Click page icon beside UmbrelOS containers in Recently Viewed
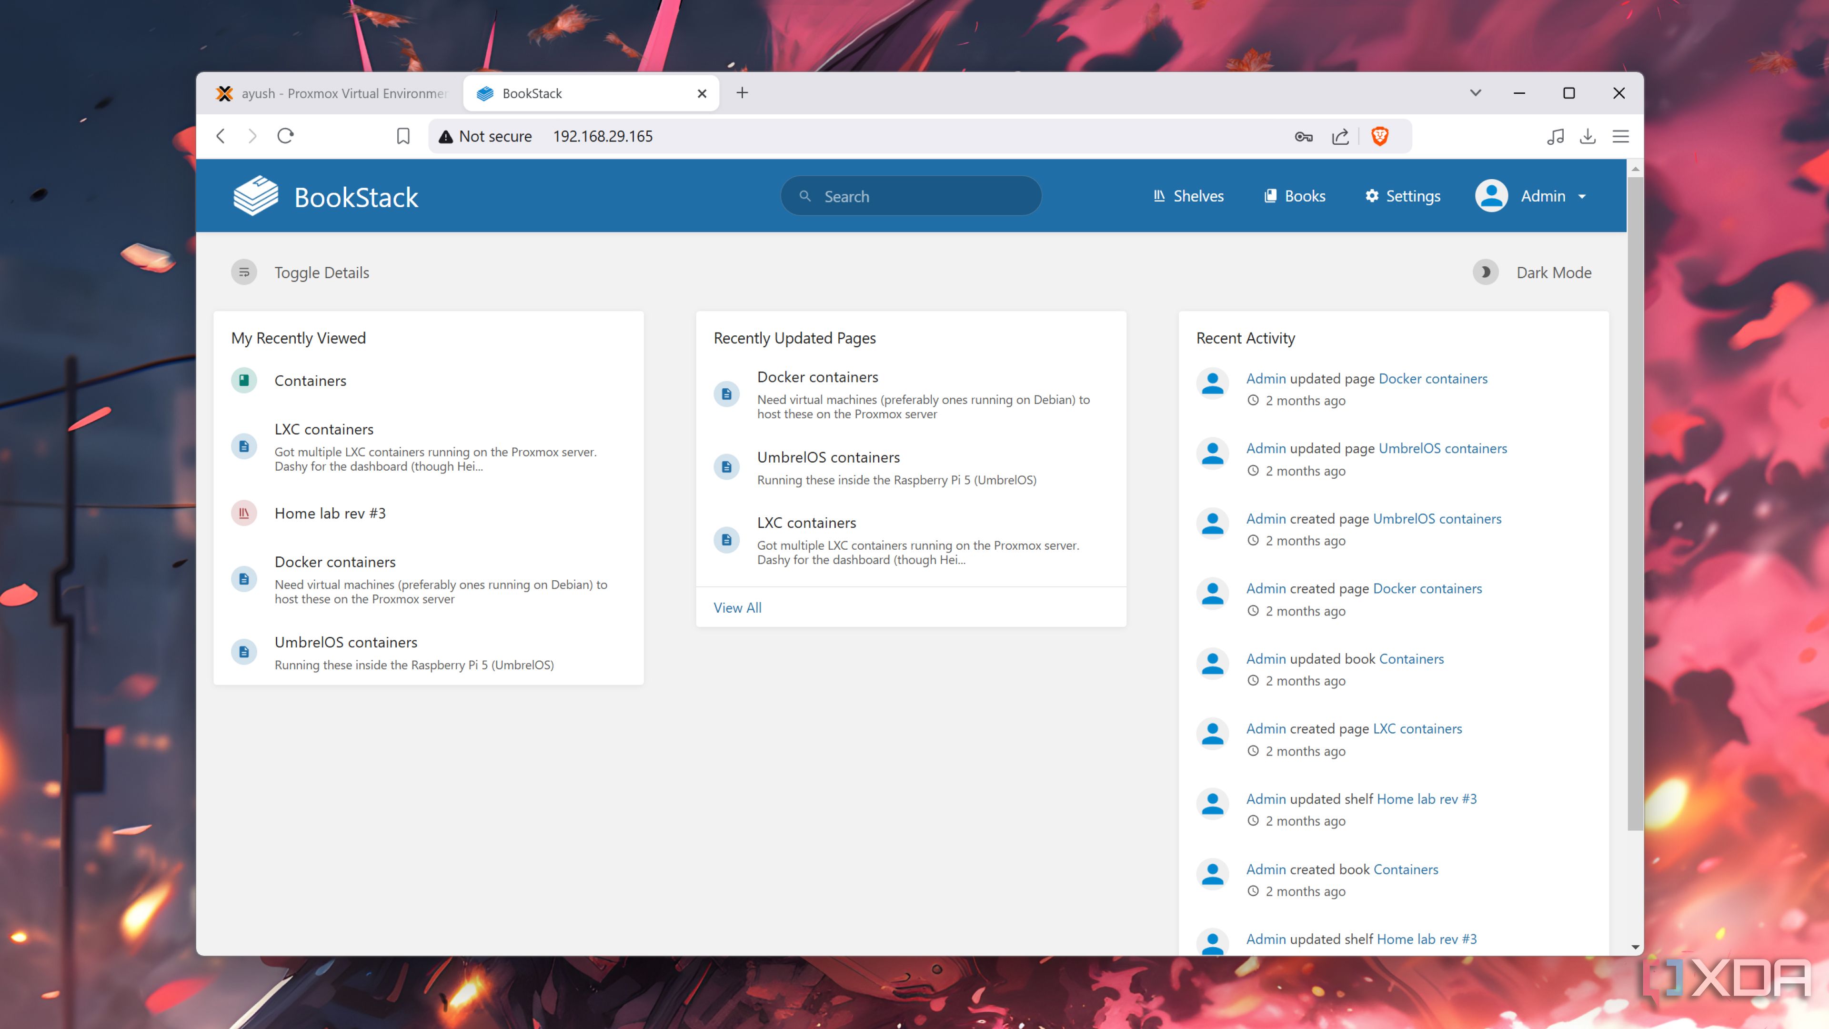Screen dimensions: 1829x1029 coord(244,653)
